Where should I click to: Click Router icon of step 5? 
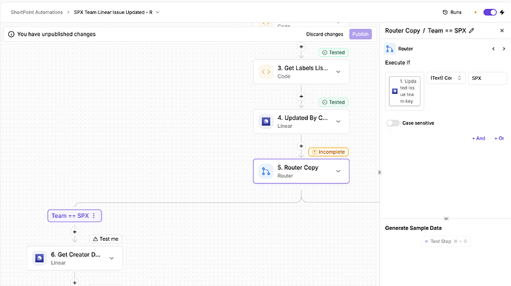click(266, 171)
